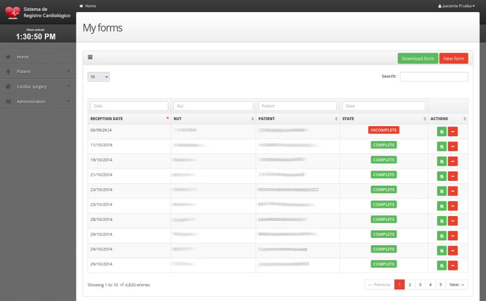The width and height of the screenshot is (486, 301).
Task: Click the home icon in breadcrumb
Action: click(x=81, y=6)
